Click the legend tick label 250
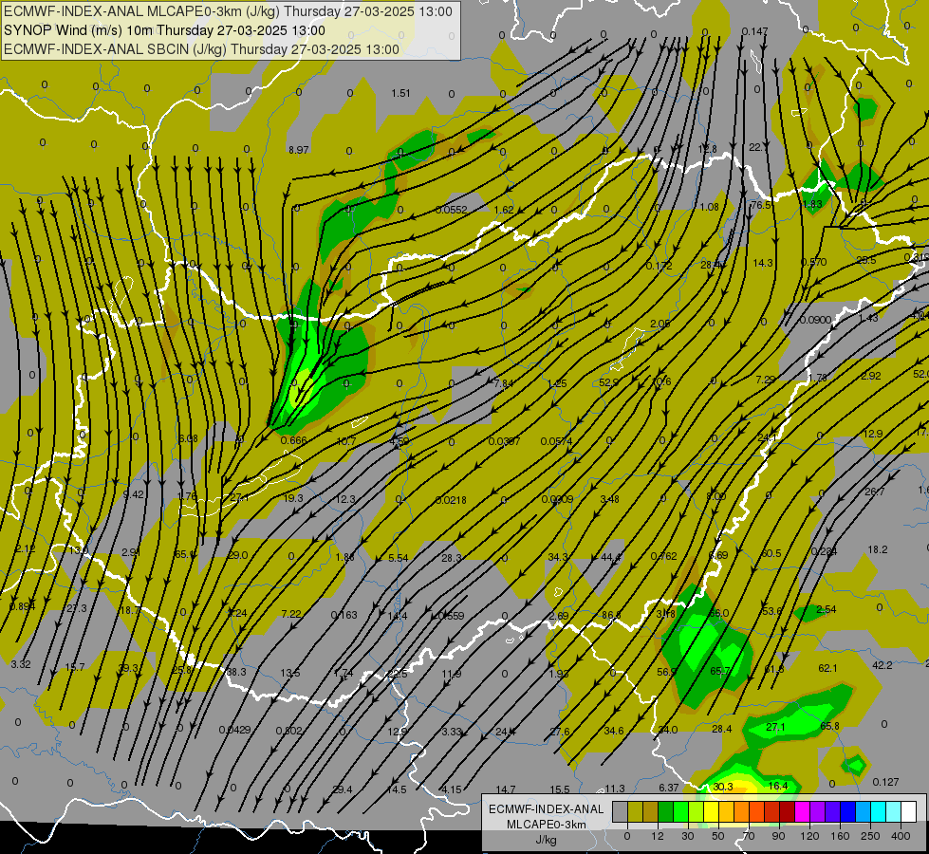This screenshot has height=854, width=929. coord(870,836)
